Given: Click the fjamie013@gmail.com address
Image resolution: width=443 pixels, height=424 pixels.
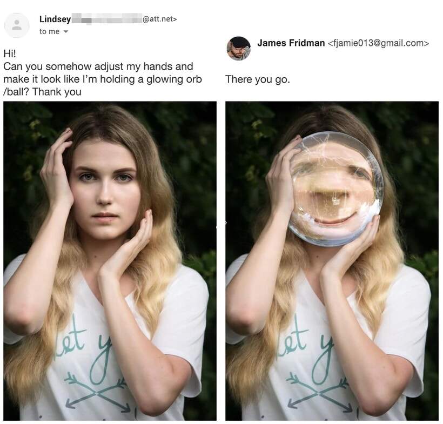Looking at the screenshot, I should tap(378, 43).
